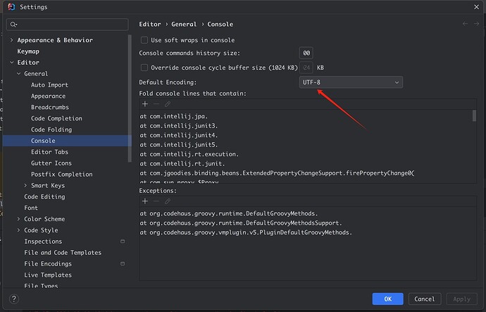This screenshot has height=312, width=486.
Task: Select 'at com.intellij.rt.junit.' fold line
Action: pyautogui.click(x=182, y=163)
